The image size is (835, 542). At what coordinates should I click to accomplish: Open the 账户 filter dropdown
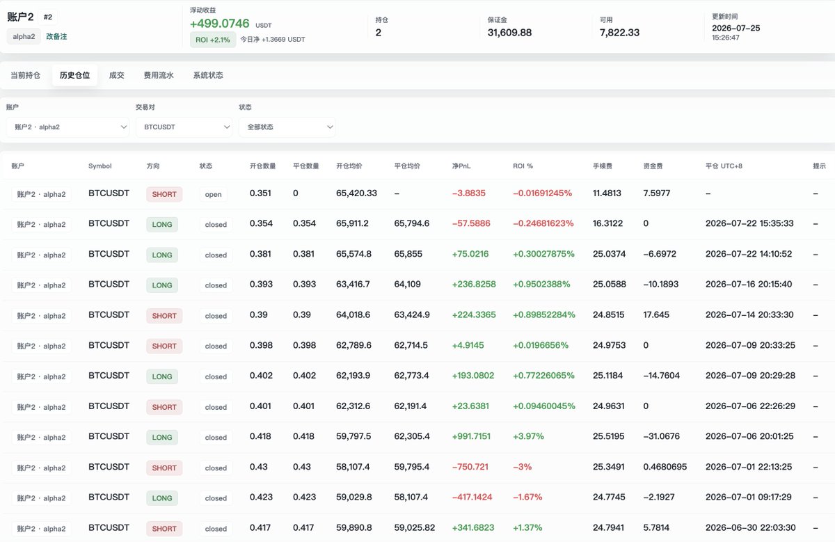point(67,127)
